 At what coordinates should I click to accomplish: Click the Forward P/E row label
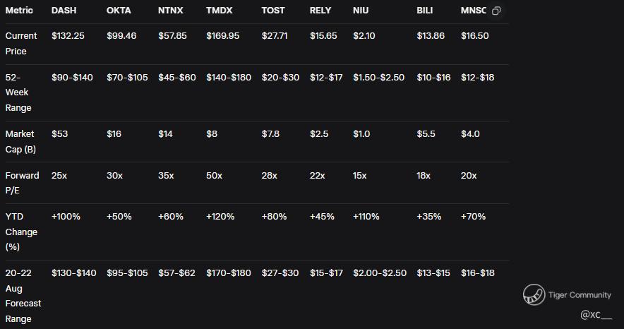[x=22, y=183]
